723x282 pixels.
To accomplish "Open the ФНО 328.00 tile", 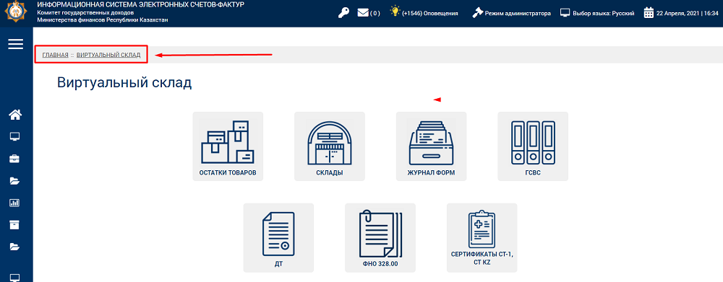I will (x=380, y=238).
